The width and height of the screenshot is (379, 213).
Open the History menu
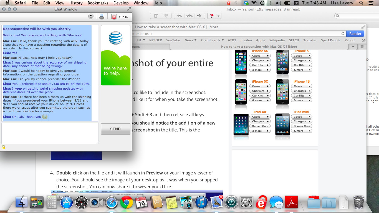[76, 3]
